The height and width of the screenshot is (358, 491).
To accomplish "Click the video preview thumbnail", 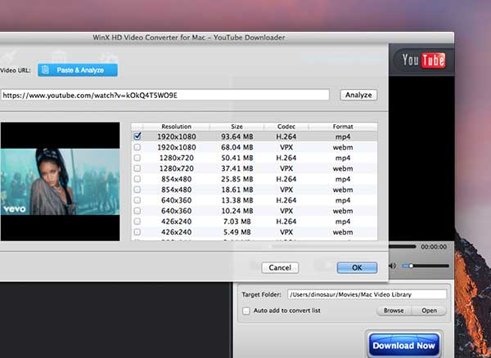I will point(60,181).
